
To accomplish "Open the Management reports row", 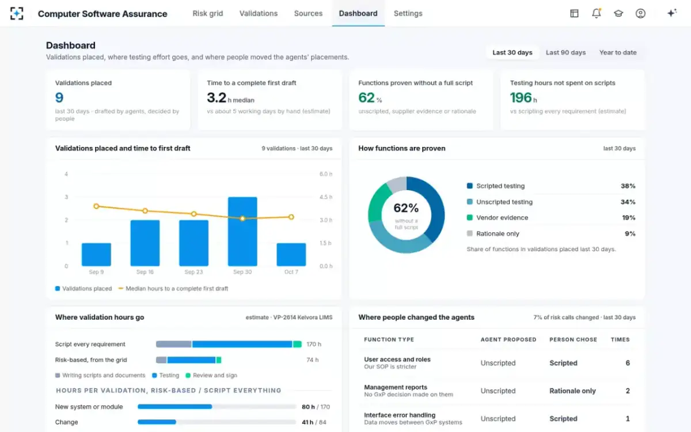I will click(x=497, y=391).
